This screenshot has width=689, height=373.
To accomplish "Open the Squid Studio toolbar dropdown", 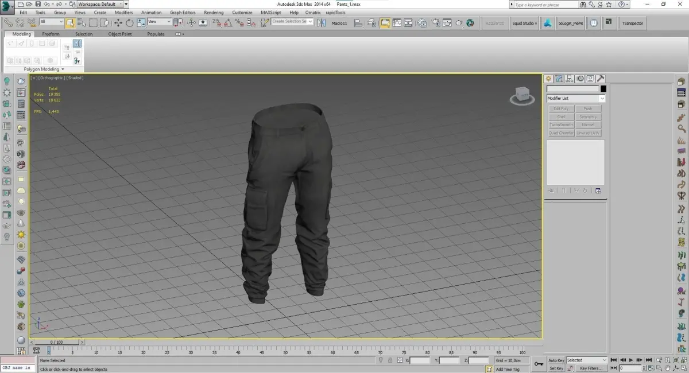I will (x=525, y=24).
